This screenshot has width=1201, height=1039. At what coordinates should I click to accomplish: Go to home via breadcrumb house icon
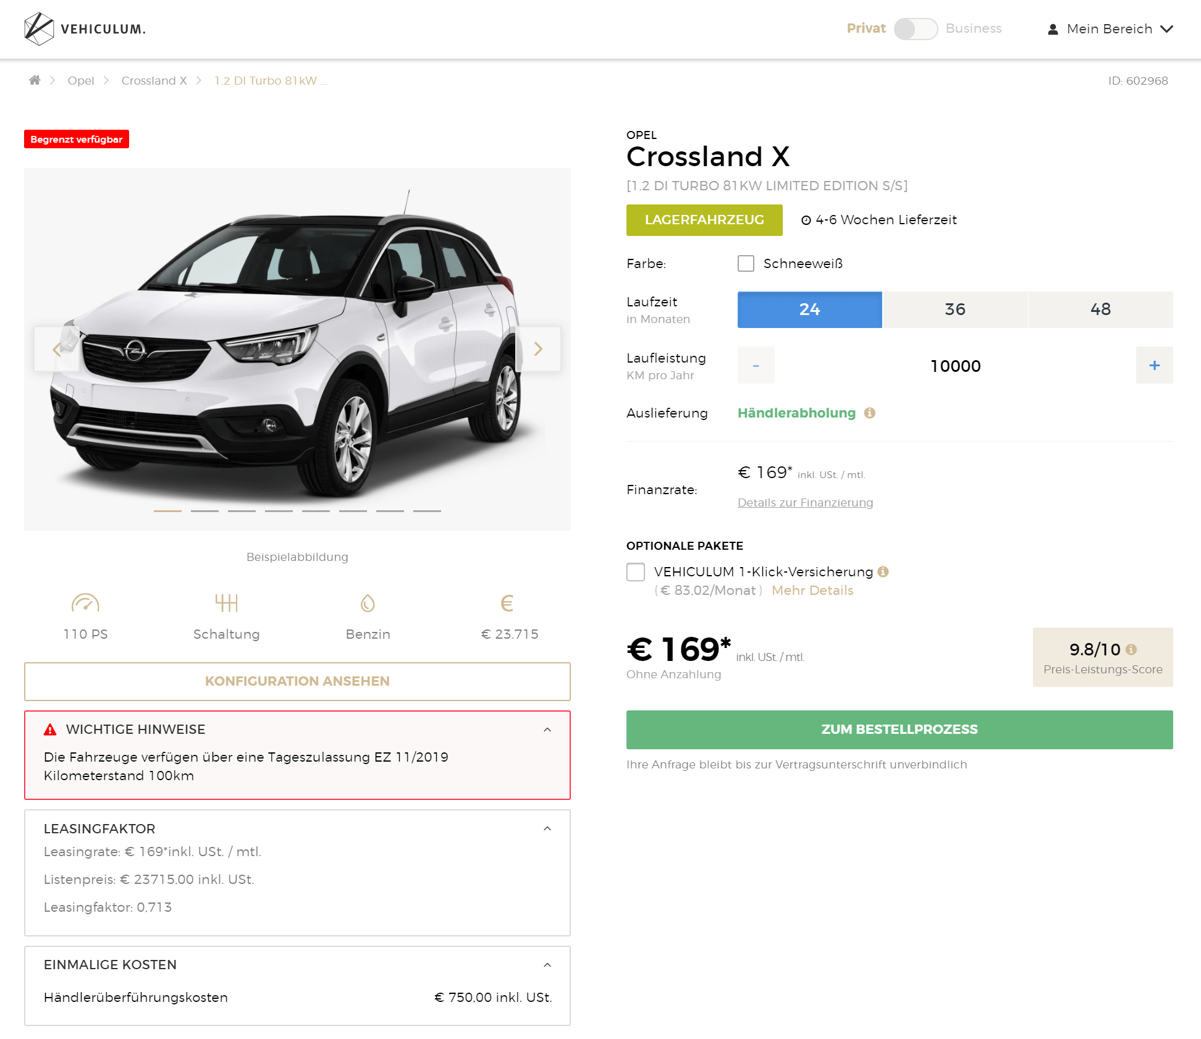(x=35, y=80)
